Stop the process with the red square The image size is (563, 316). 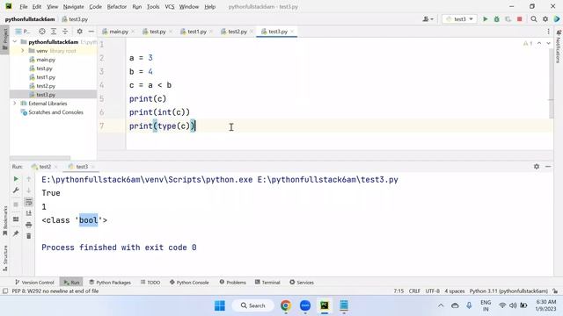point(519,19)
